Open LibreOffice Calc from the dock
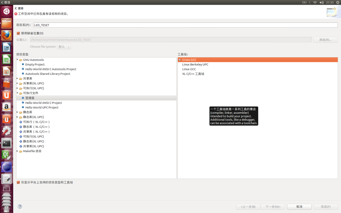The width and height of the screenshot is (341, 213). (7, 59)
